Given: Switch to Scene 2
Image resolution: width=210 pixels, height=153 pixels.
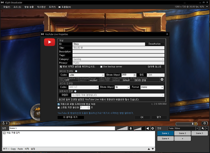Looking at the screenshot, I should (x=182, y=134).
